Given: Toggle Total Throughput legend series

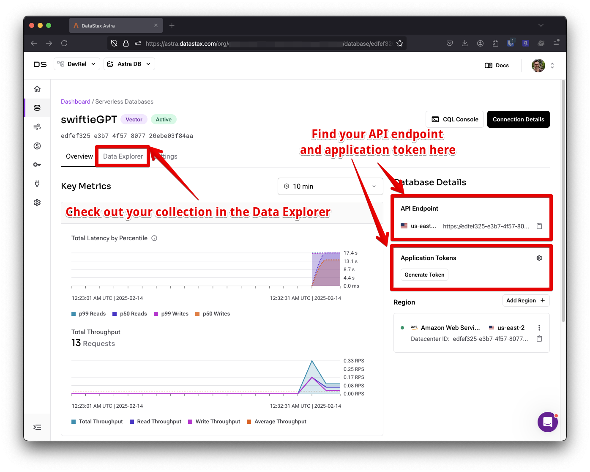Looking at the screenshot, I should pyautogui.click(x=97, y=422).
